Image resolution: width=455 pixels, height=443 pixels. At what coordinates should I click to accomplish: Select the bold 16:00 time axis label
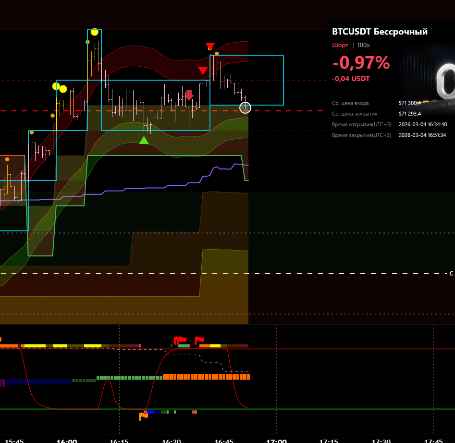pos(67,440)
